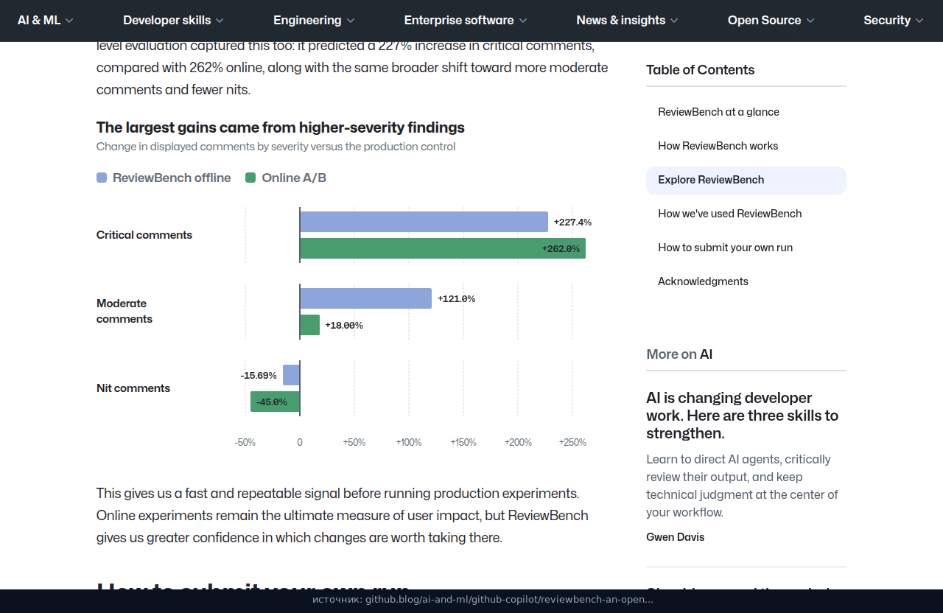
Task: Open the Open Source menu label
Action: coord(764,21)
